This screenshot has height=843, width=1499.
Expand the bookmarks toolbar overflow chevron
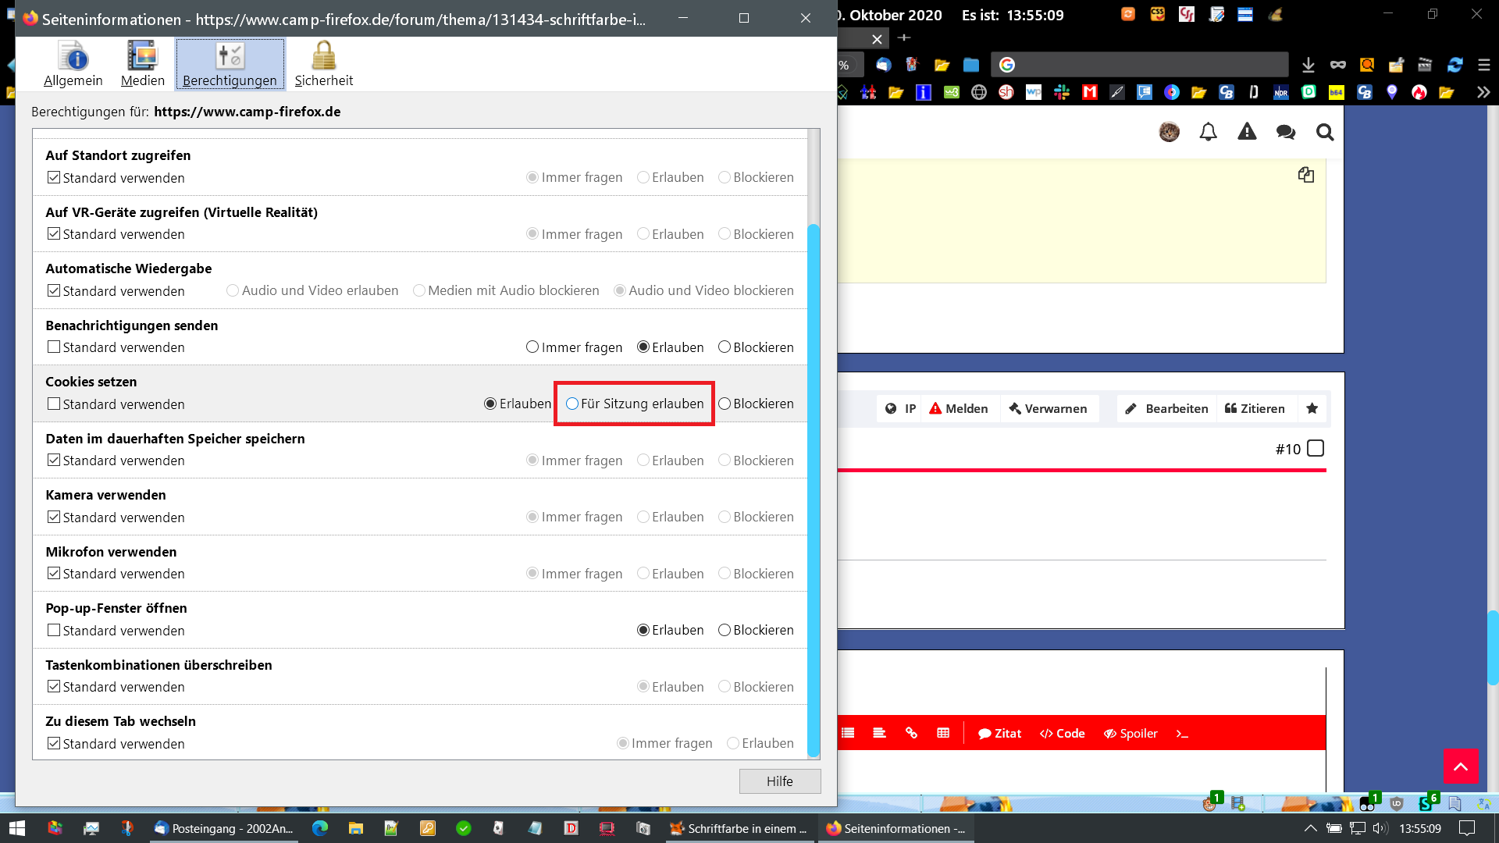1483,92
